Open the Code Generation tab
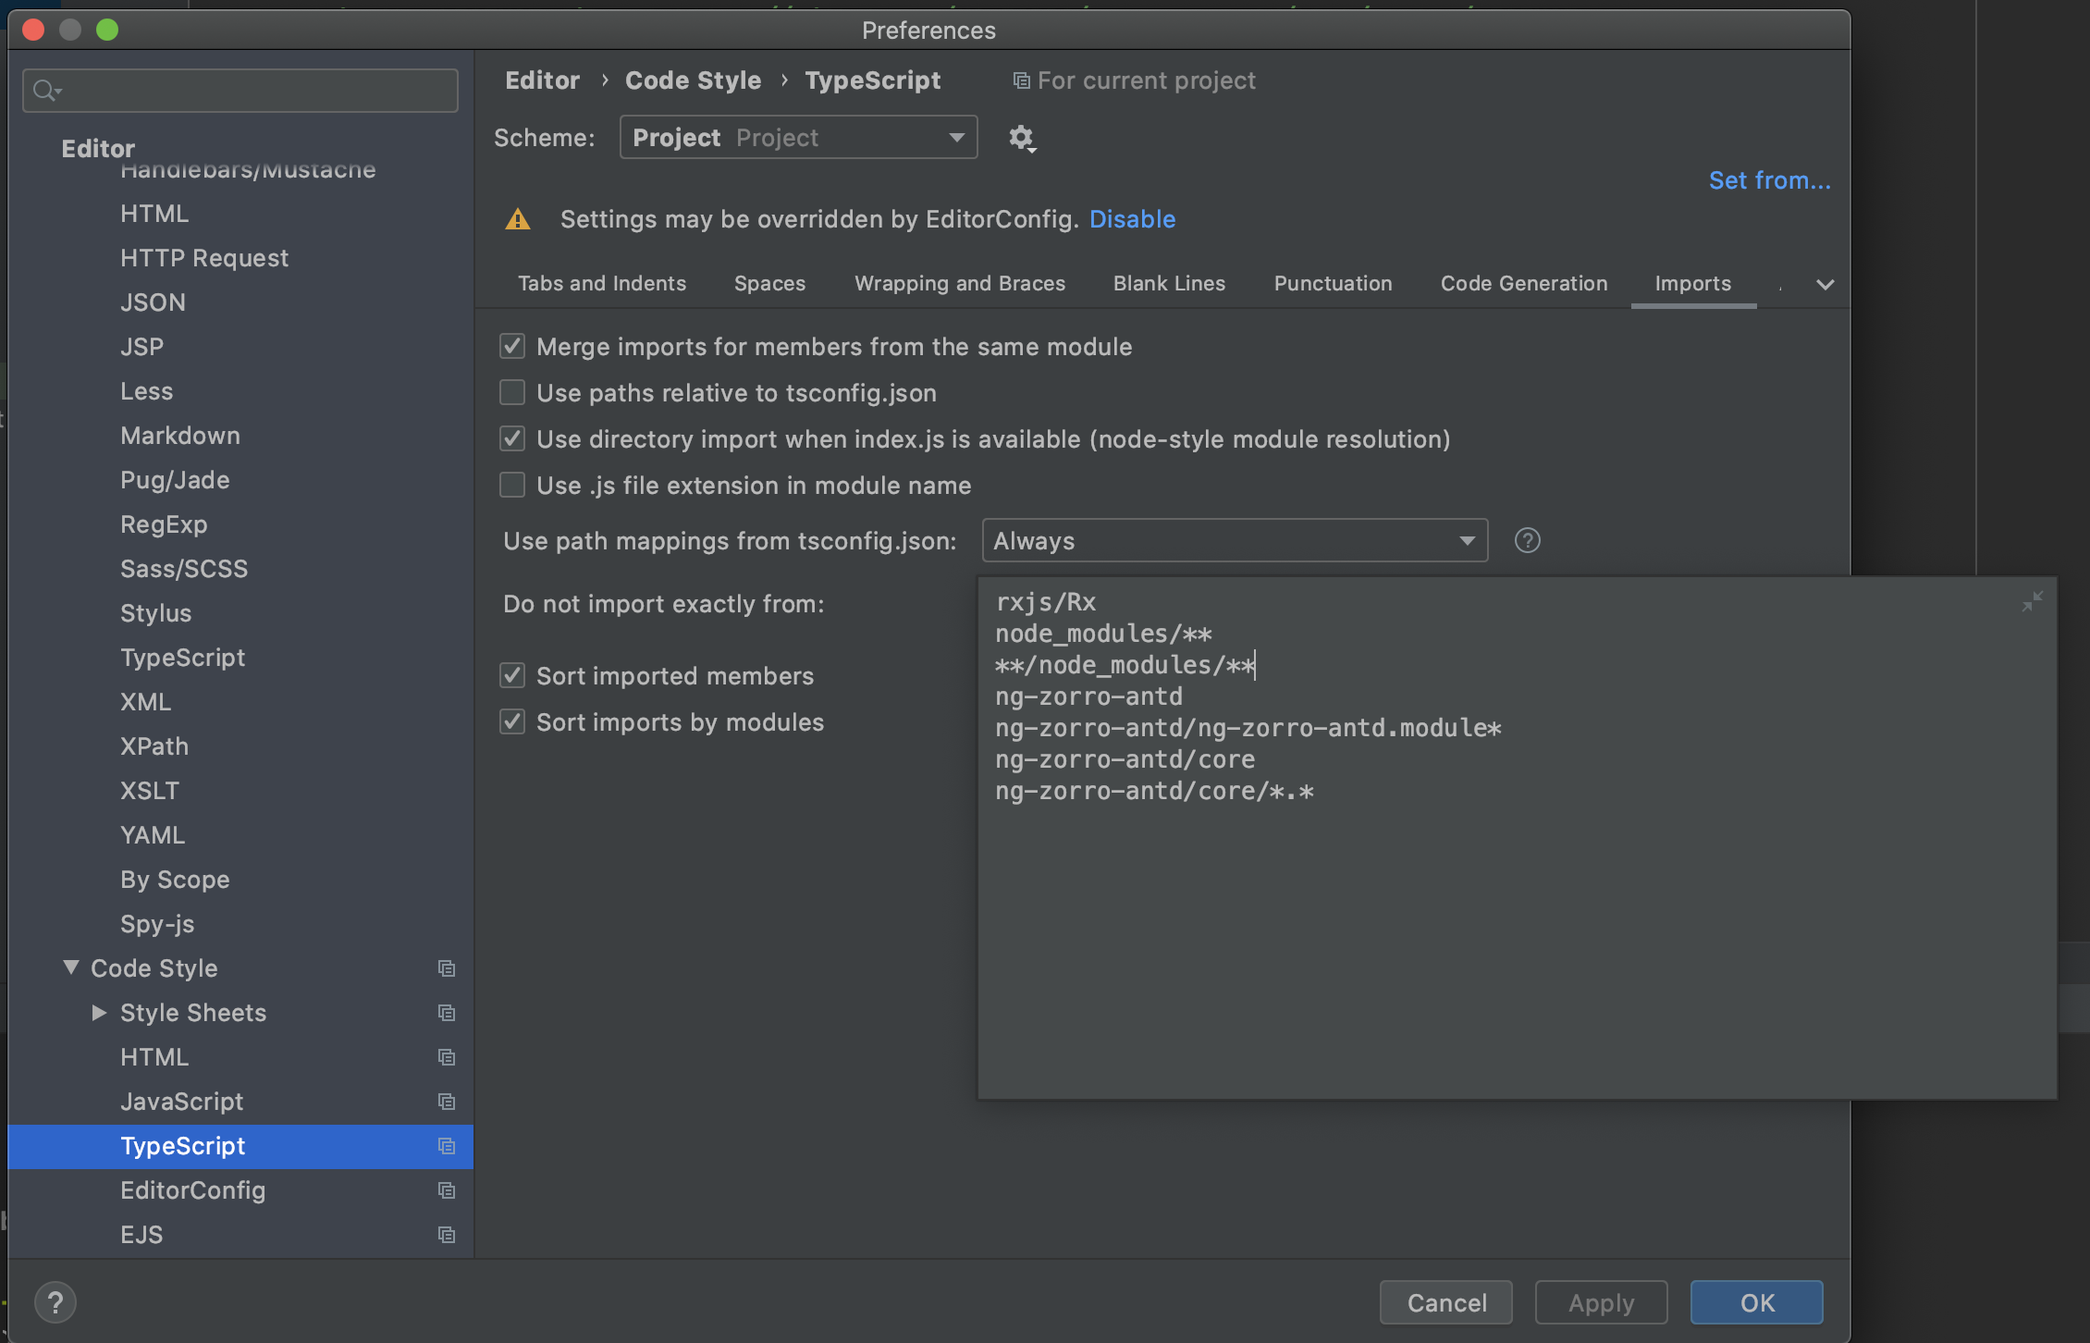The height and width of the screenshot is (1343, 2090). tap(1523, 284)
